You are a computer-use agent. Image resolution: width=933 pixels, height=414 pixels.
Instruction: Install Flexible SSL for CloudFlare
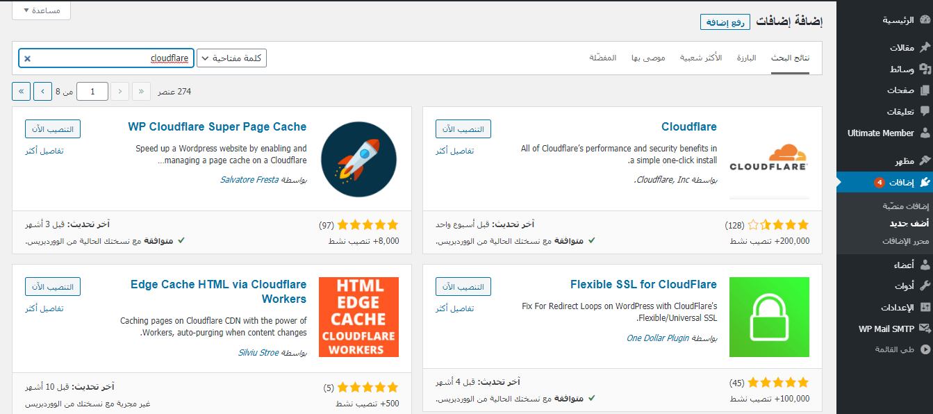click(463, 286)
